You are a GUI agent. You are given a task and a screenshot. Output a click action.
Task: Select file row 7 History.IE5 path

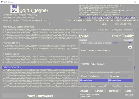coord(40,57)
